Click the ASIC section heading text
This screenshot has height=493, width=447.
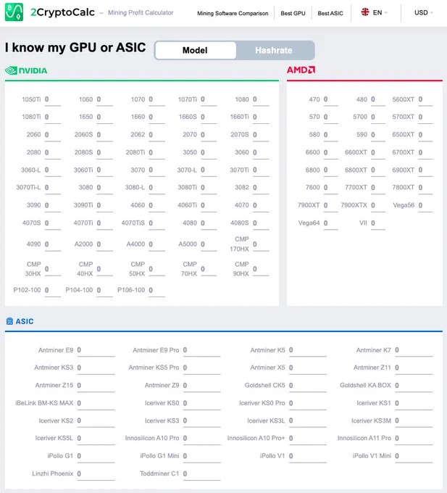coord(25,321)
